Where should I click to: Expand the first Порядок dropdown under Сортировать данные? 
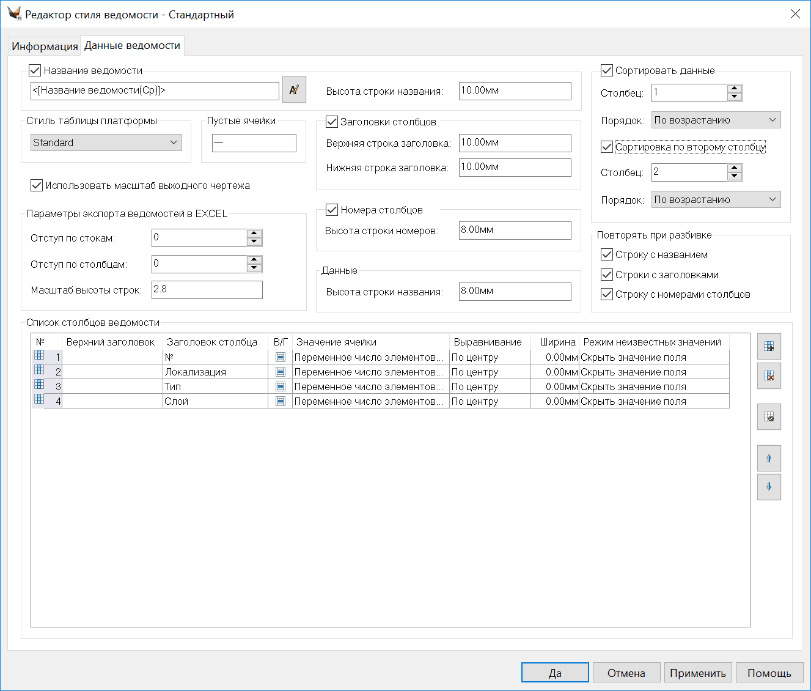click(x=716, y=120)
